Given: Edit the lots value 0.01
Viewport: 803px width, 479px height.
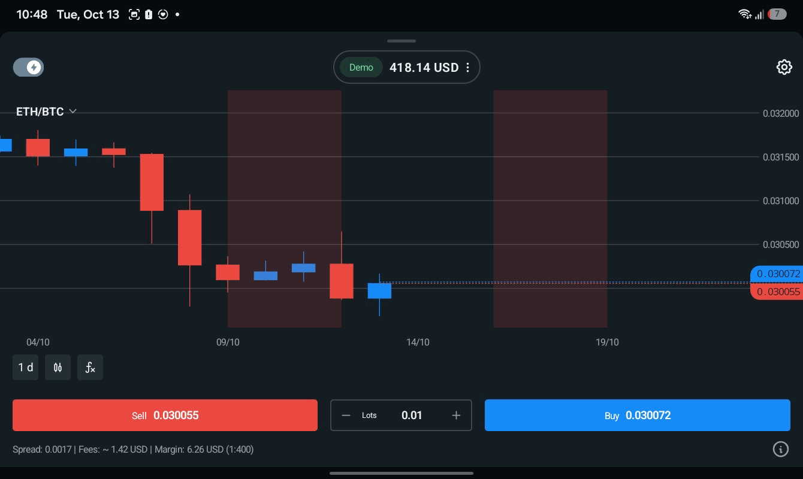Looking at the screenshot, I should tap(412, 416).
